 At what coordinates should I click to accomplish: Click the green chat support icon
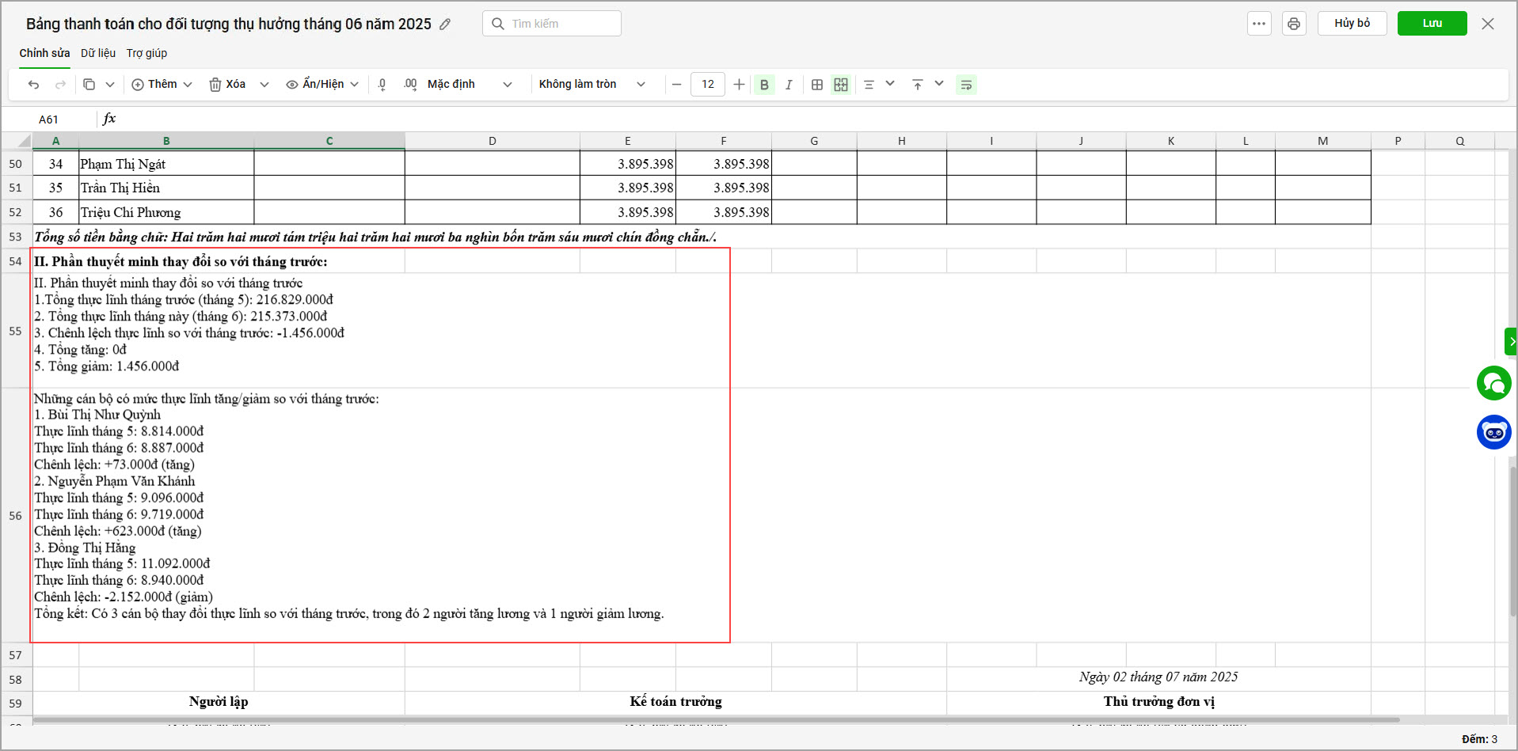click(1493, 384)
